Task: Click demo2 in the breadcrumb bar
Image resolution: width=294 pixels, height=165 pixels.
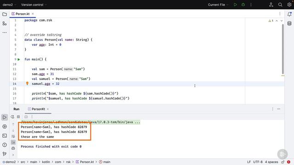Action: pos(11,162)
